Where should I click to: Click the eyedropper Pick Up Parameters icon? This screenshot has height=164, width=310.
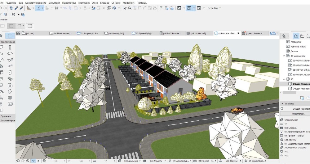coord(17,8)
